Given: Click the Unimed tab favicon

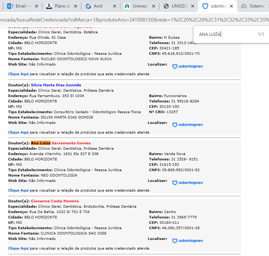Looking at the screenshot, I should 127,6.
